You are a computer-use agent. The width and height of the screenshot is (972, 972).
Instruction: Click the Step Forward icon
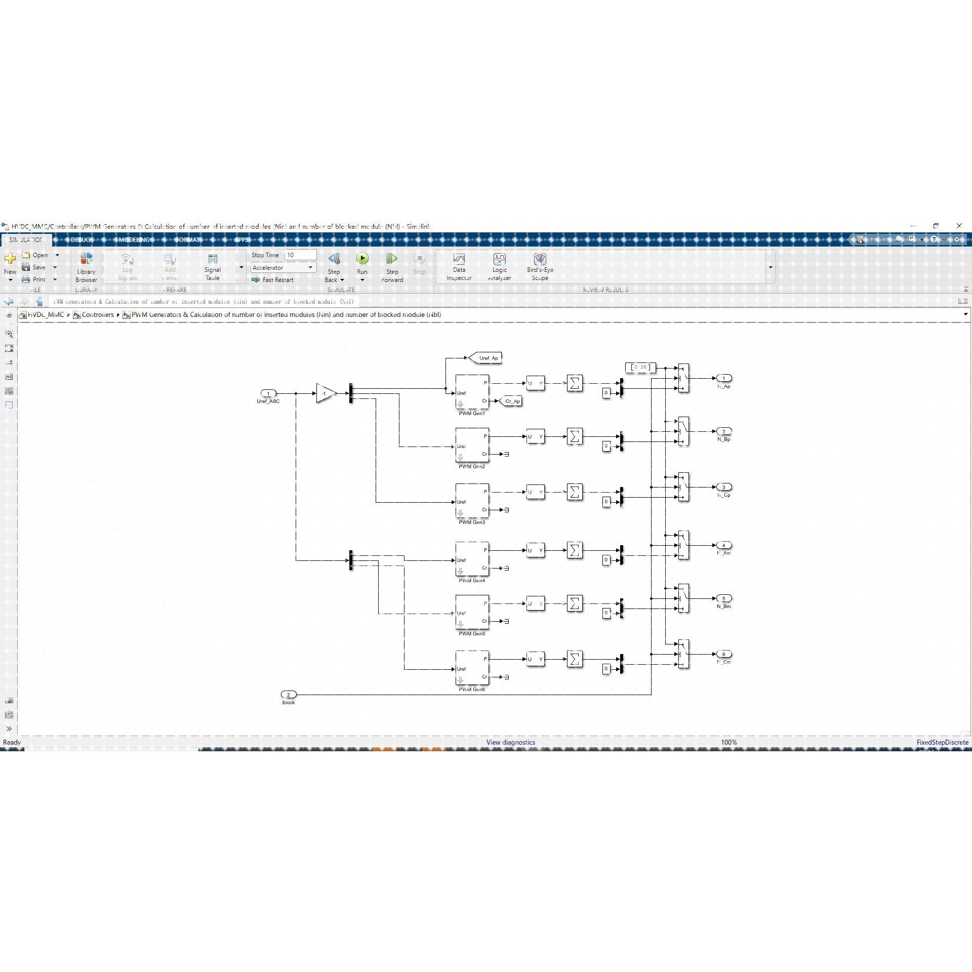point(392,259)
